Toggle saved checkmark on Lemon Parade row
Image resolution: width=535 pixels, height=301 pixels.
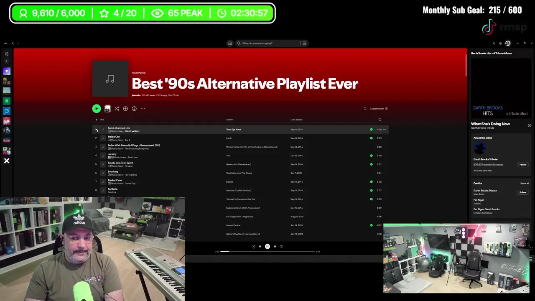pyautogui.click(x=371, y=225)
